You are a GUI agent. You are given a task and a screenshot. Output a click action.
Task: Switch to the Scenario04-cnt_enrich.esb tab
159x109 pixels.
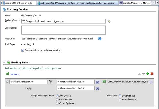[18, 3]
